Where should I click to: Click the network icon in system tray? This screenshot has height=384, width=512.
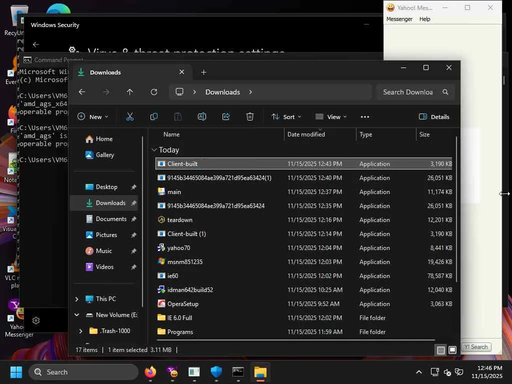tap(434, 372)
